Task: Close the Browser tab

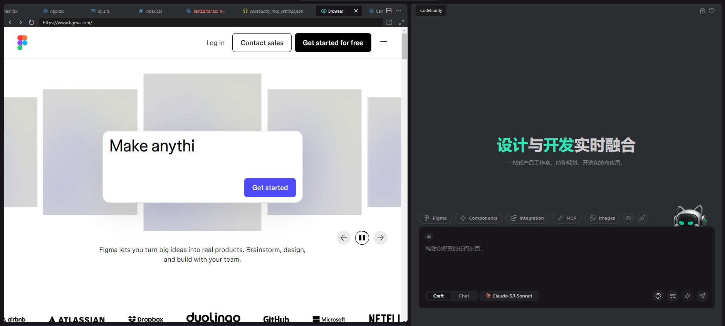Action: click(x=356, y=11)
